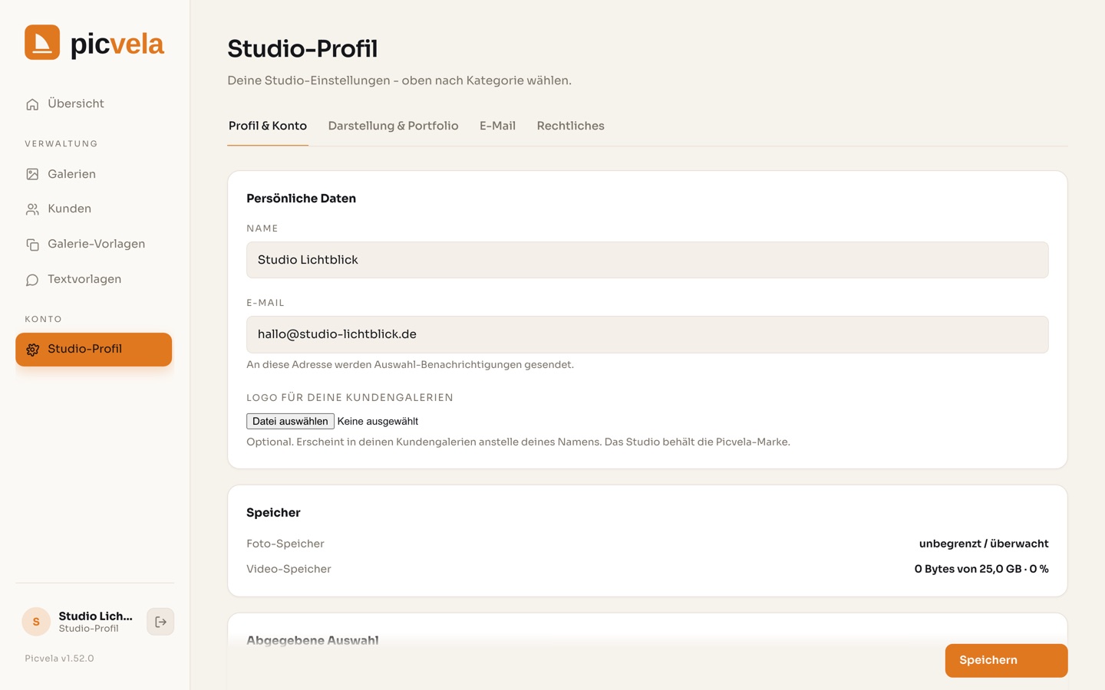Open Textvorlagen in the sidebar
Viewport: 1105px width, 690px height.
[x=94, y=279]
